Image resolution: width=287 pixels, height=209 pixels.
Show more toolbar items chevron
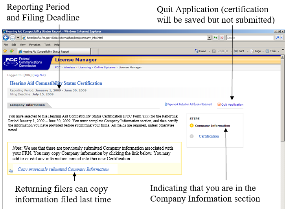click(x=283, y=49)
